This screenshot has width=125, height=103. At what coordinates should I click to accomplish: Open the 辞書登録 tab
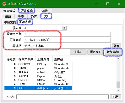[x=27, y=10]
